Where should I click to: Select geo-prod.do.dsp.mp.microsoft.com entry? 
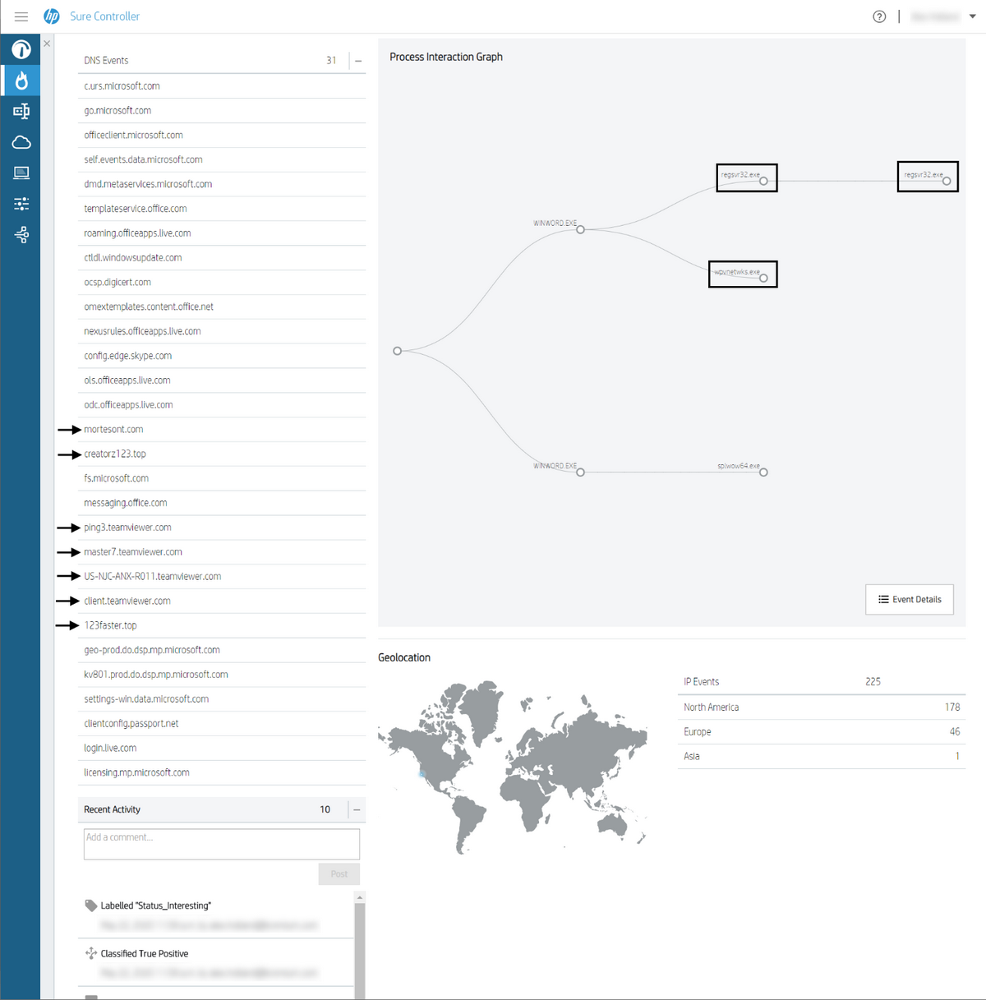pyautogui.click(x=222, y=650)
